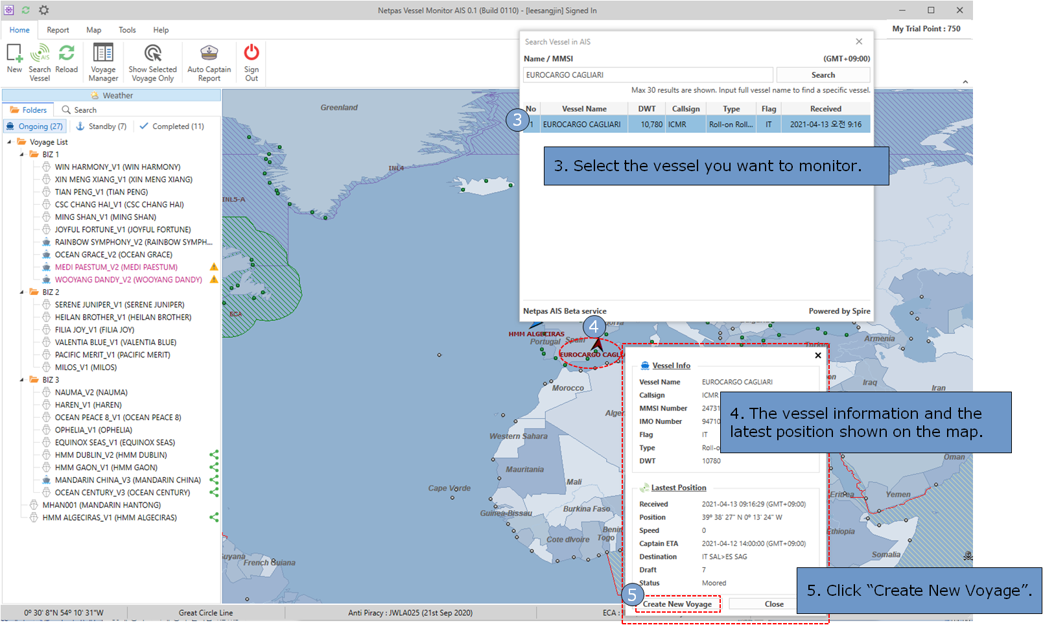
Task: Click My Trial Point : 750 label
Action: [926, 29]
